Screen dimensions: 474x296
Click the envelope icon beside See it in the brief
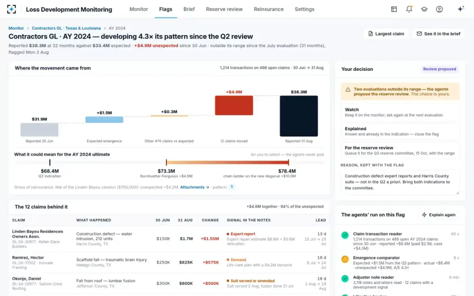[x=419, y=34]
